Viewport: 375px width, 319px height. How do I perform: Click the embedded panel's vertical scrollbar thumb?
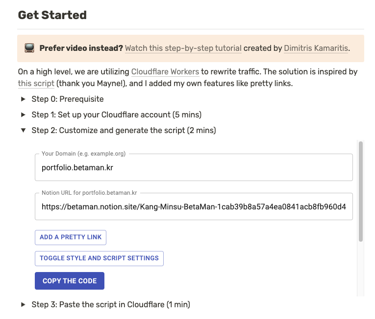coord(361,191)
